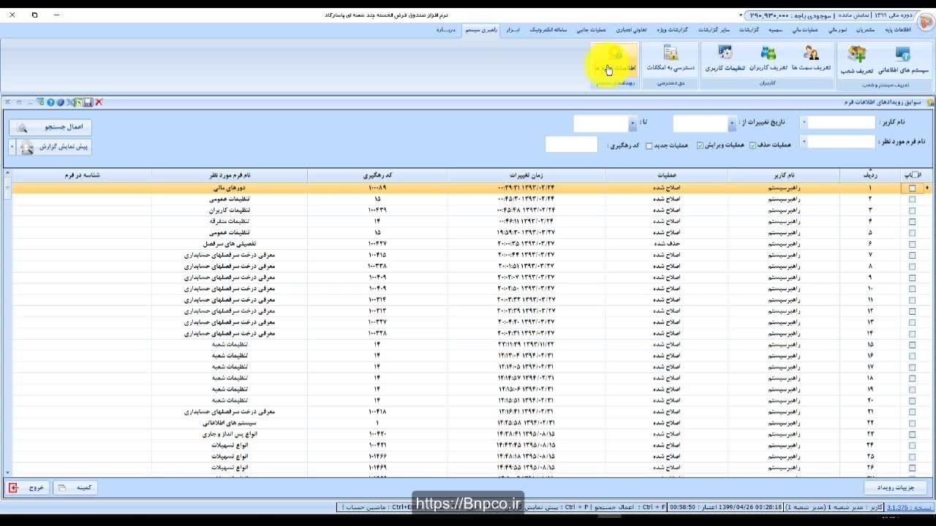Toggle the عملیات ویرایش (edit operations) checkbox

(700, 145)
